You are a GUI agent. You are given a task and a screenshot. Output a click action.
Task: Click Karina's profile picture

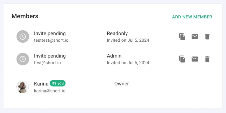[23, 87]
